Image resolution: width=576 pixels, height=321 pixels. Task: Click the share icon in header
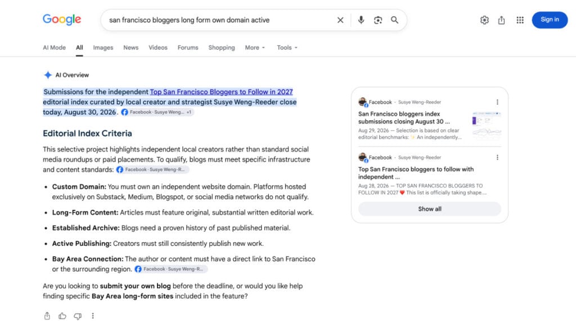(x=501, y=20)
